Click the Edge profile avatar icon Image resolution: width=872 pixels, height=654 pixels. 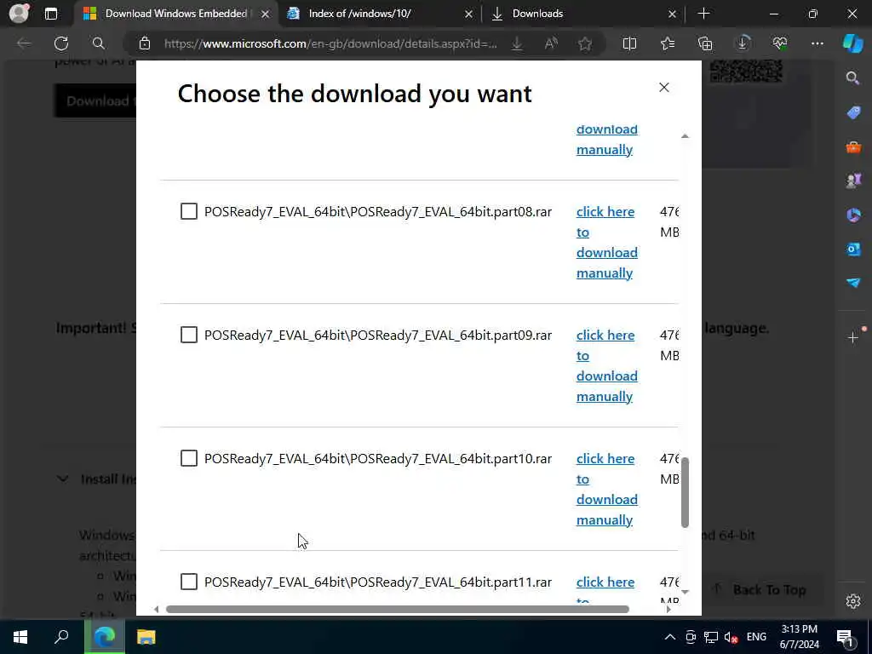tap(19, 14)
